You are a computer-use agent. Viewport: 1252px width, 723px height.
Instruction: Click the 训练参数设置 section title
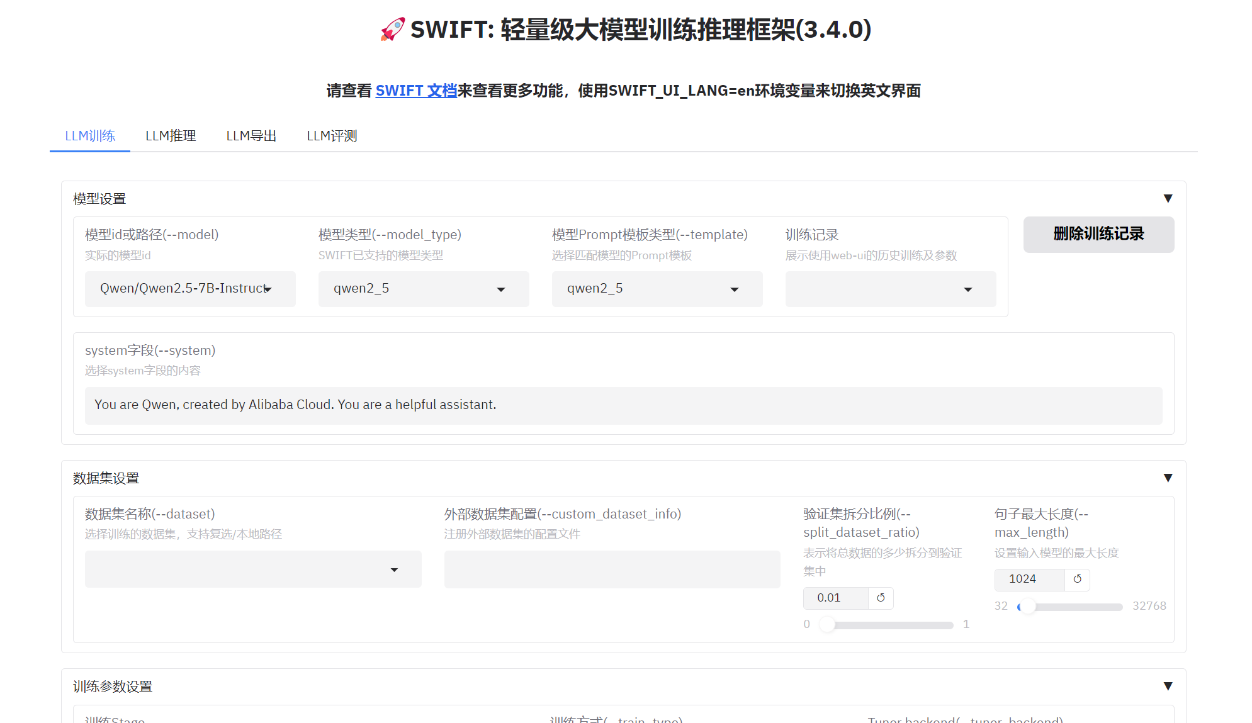pyautogui.click(x=113, y=687)
